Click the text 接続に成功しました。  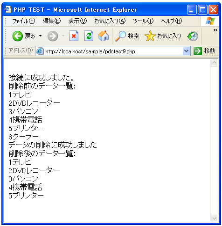(x=41, y=77)
